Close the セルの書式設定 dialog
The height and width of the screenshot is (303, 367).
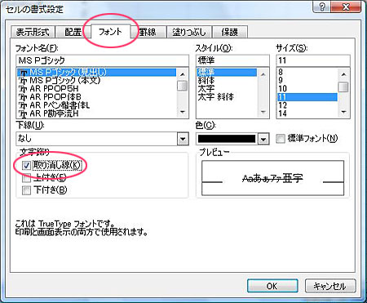click(346, 7)
